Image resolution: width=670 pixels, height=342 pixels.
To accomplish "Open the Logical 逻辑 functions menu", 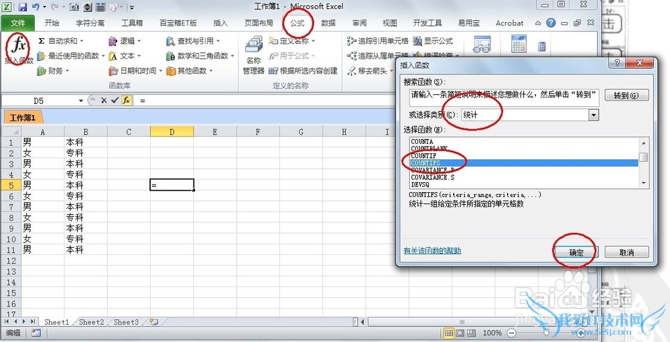I will 125,41.
